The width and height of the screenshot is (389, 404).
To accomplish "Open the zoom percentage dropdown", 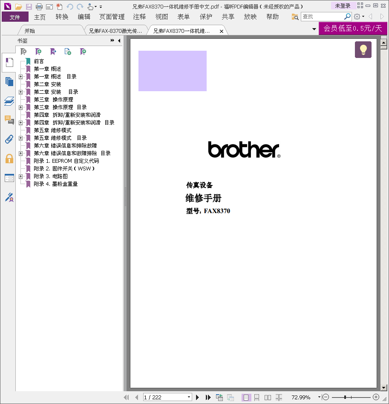I will click(319, 397).
